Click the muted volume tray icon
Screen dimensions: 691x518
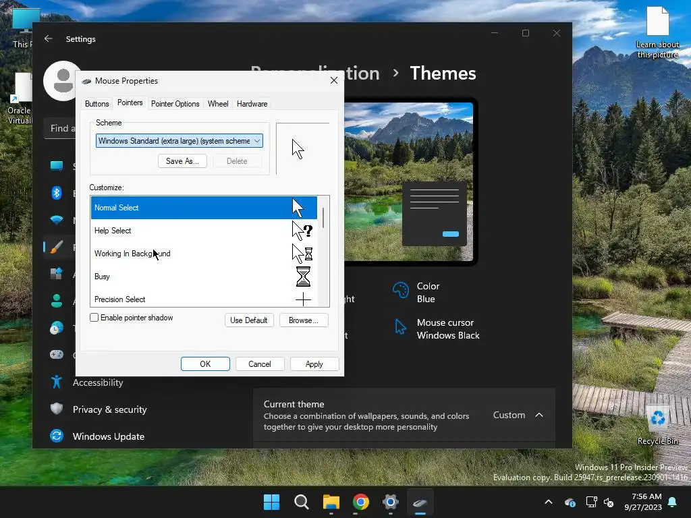pyautogui.click(x=609, y=502)
